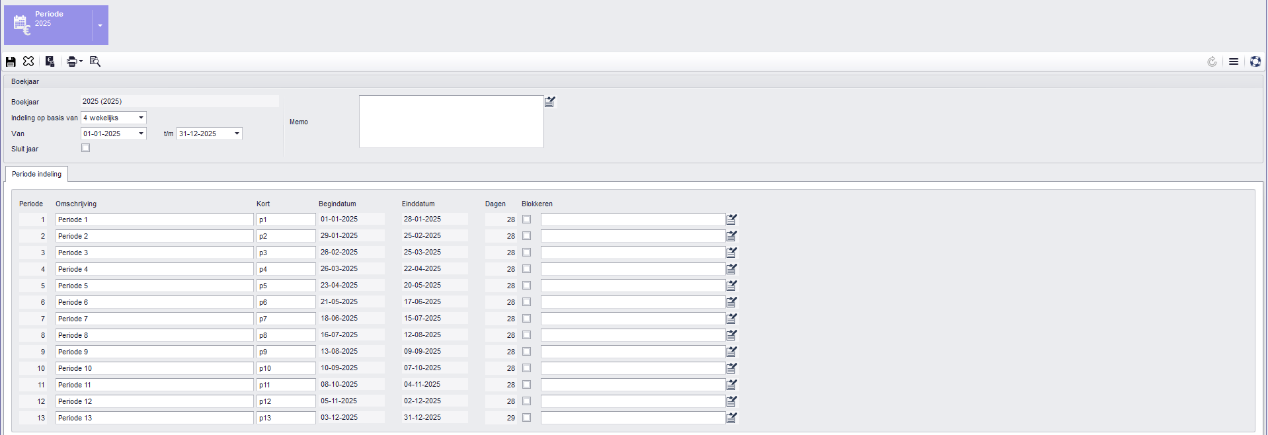This screenshot has width=1268, height=435.
Task: Select the Periode indeling tab
Action: 36,175
